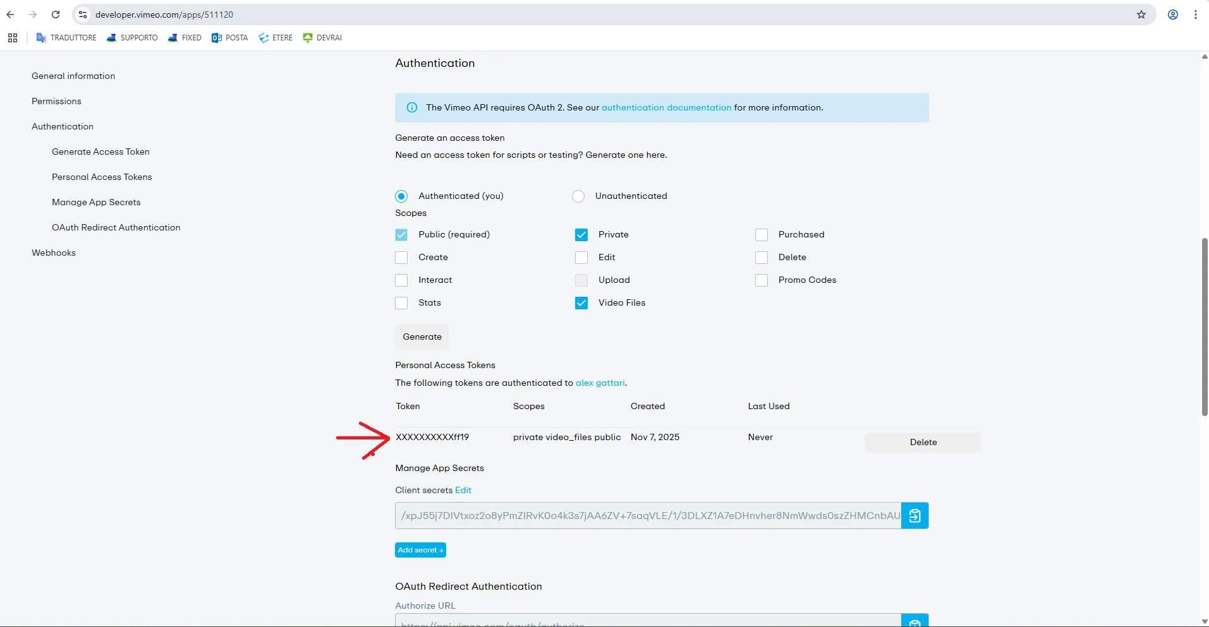The image size is (1209, 627).
Task: Select the Unauthenticated radio option
Action: tap(578, 196)
